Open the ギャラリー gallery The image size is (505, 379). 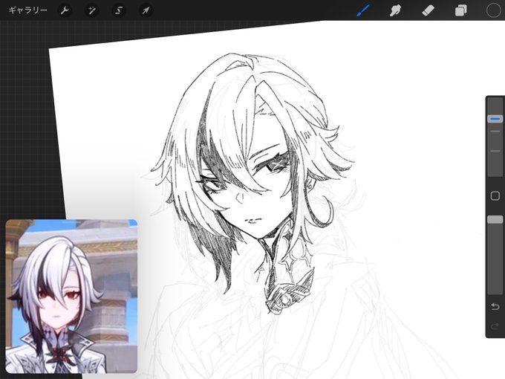(27, 10)
